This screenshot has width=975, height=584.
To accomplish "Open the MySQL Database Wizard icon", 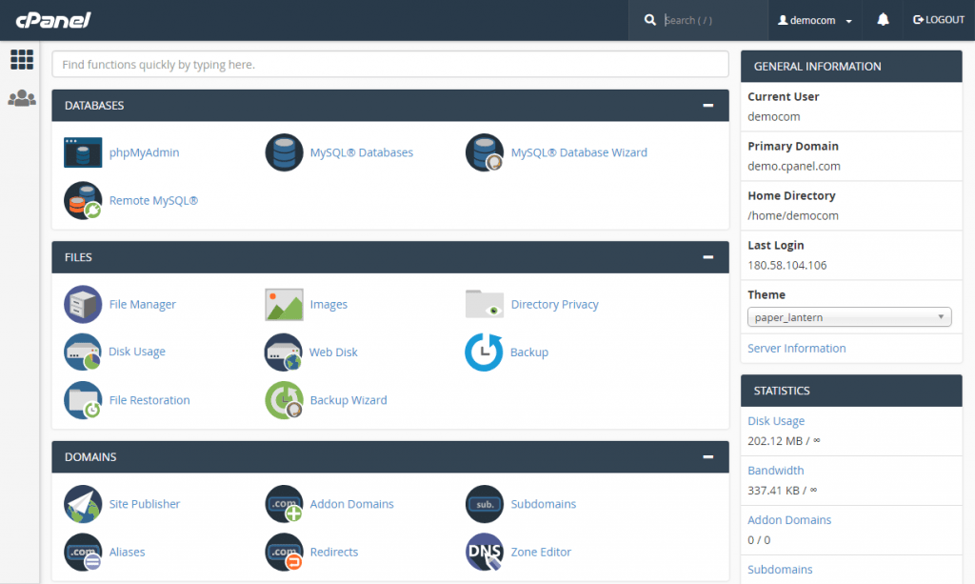I will (x=485, y=152).
